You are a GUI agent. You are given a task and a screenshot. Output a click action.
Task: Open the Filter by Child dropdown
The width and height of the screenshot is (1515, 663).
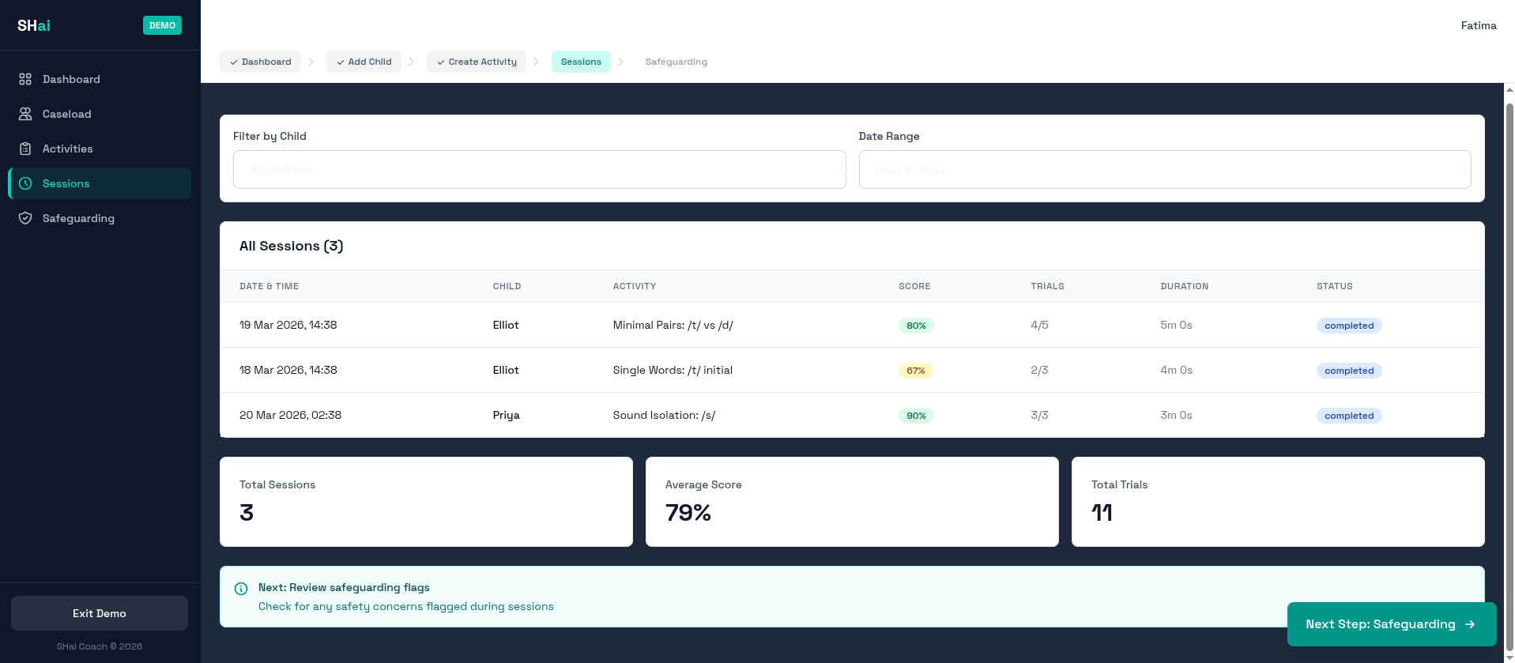click(539, 170)
